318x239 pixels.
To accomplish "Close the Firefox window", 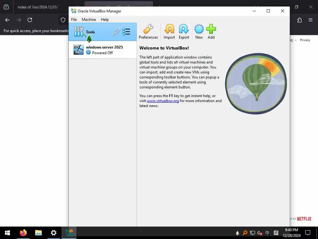I will coord(311,7).
